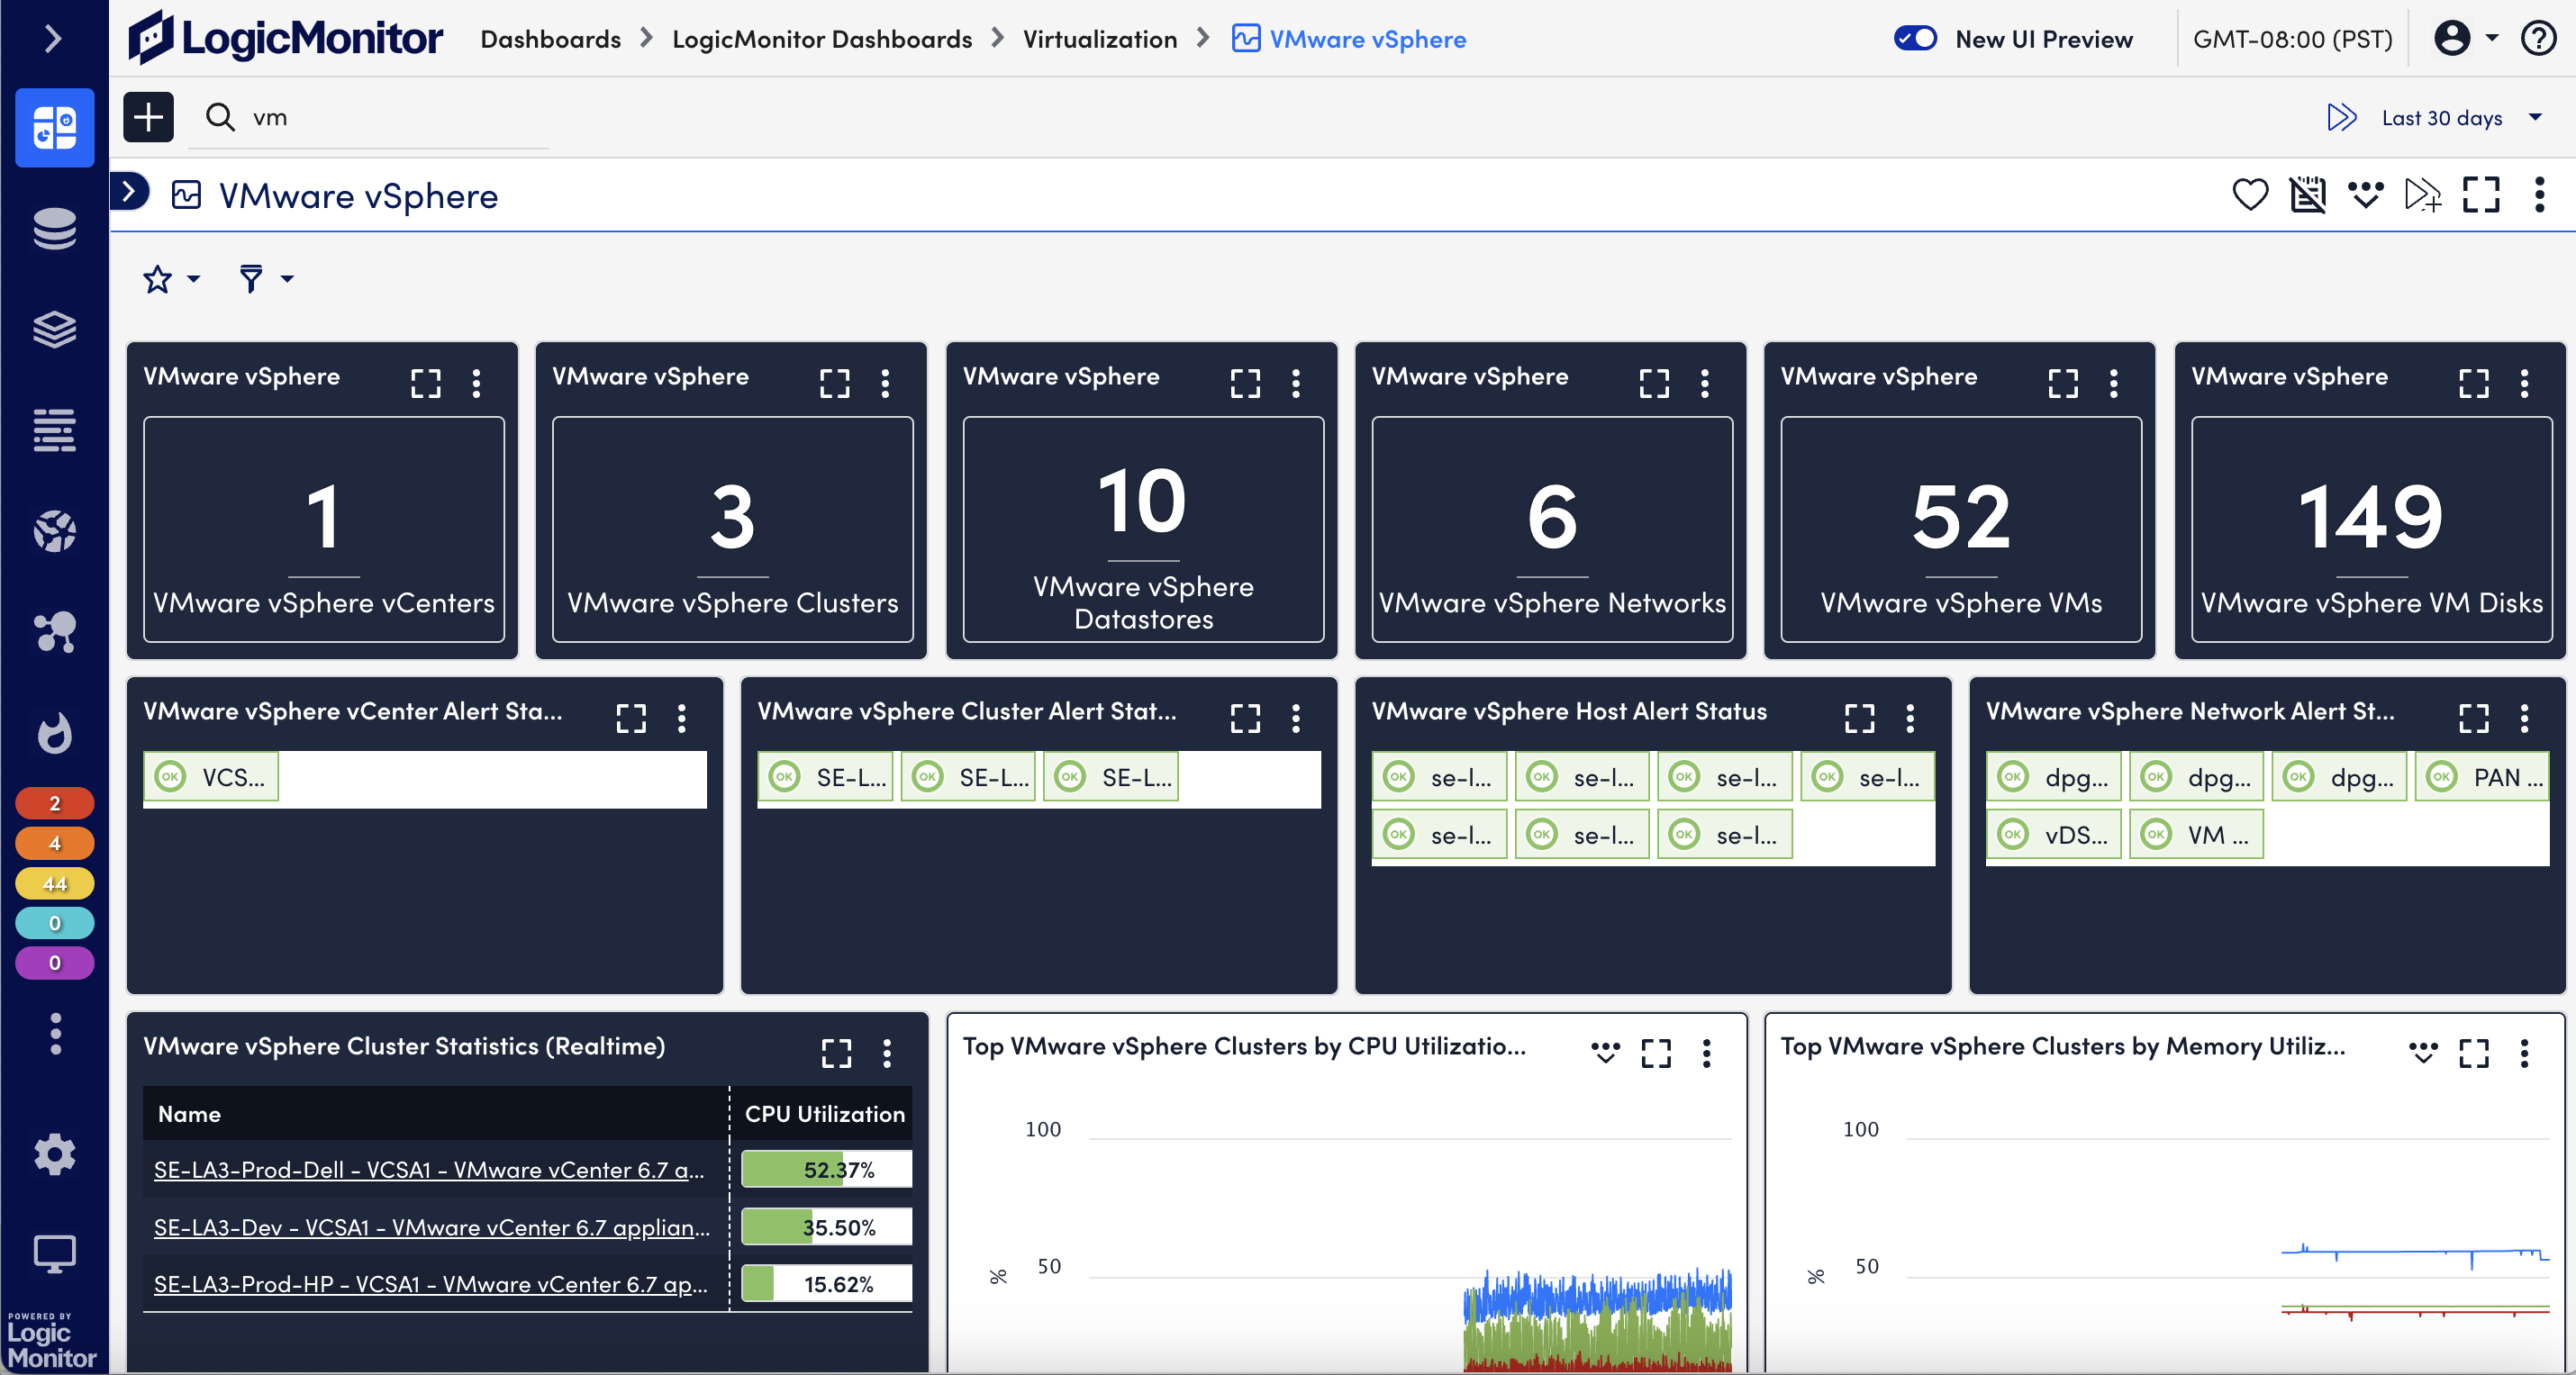Image resolution: width=2576 pixels, height=1375 pixels.
Task: Open Alerts via the flame icon
Action: coord(55,734)
